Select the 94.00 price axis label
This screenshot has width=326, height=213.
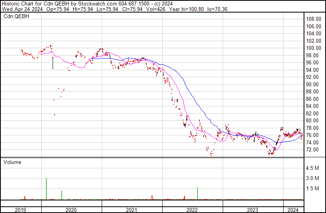pyautogui.click(x=312, y=70)
